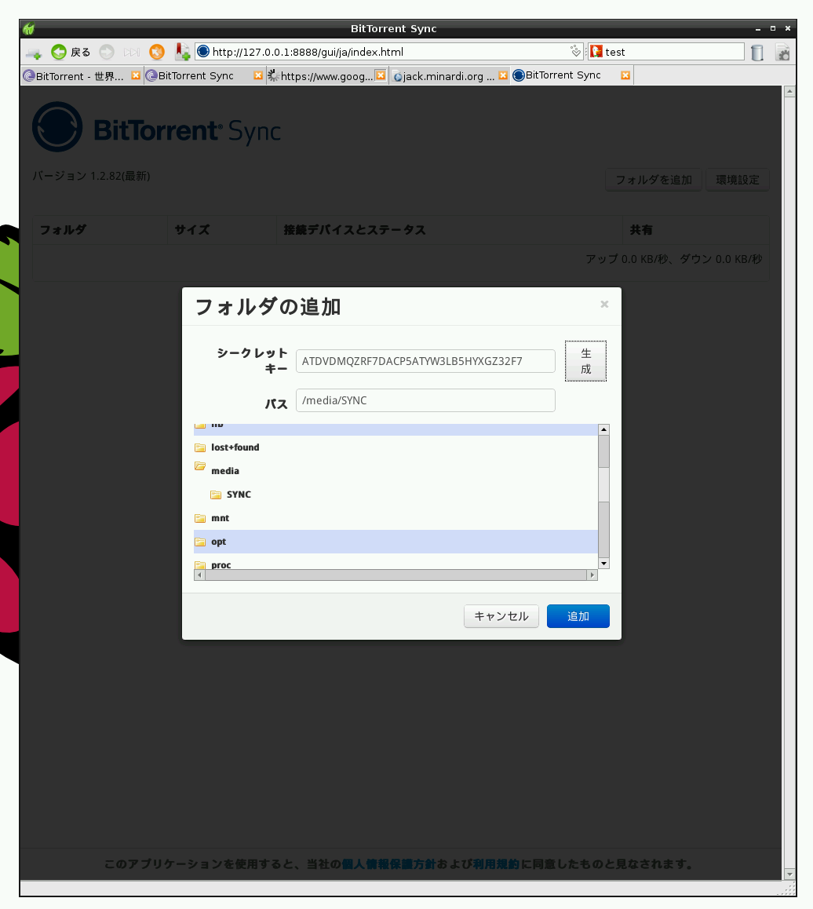This screenshot has height=909, width=813.
Task: Click the greyed-out forward arrow icon
Action: [107, 52]
